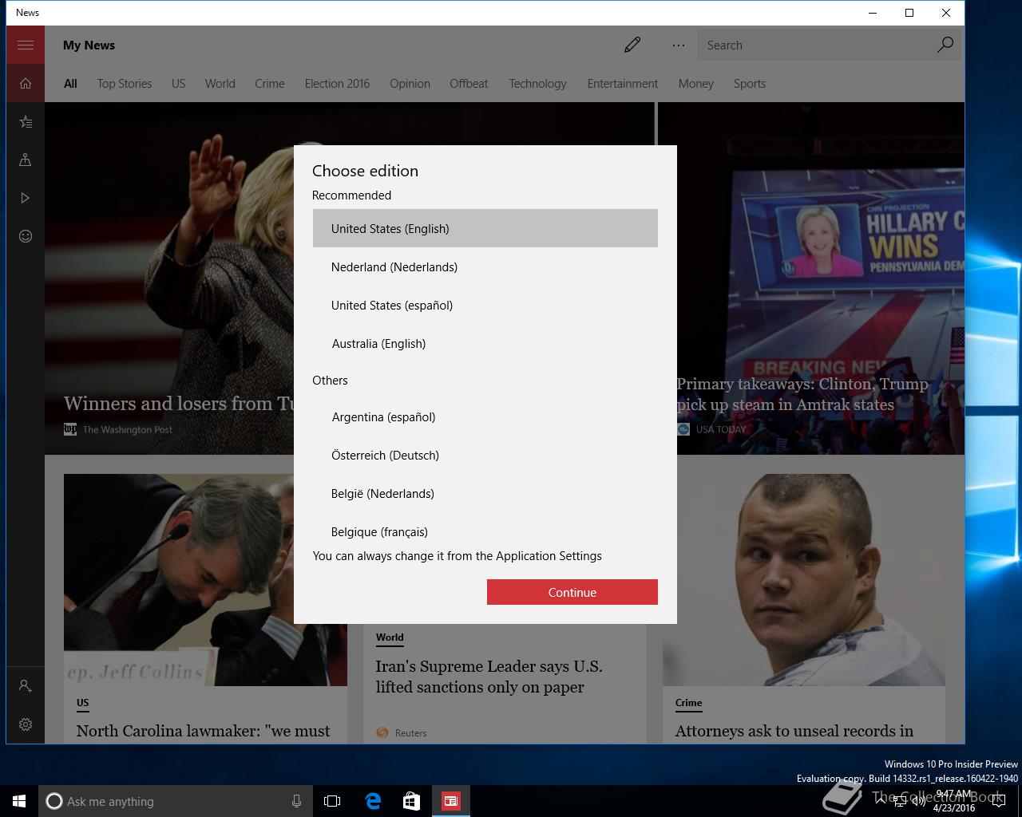This screenshot has height=817, width=1022.
Task: Open the hamburger navigation menu
Action: (x=26, y=45)
